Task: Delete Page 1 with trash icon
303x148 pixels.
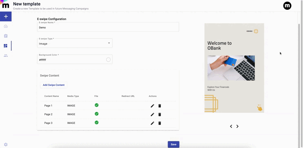Action: (160, 106)
